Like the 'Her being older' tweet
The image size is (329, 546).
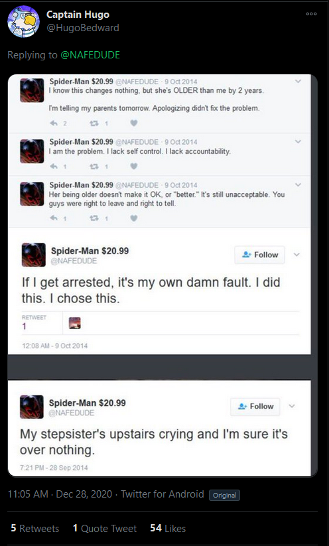(134, 218)
